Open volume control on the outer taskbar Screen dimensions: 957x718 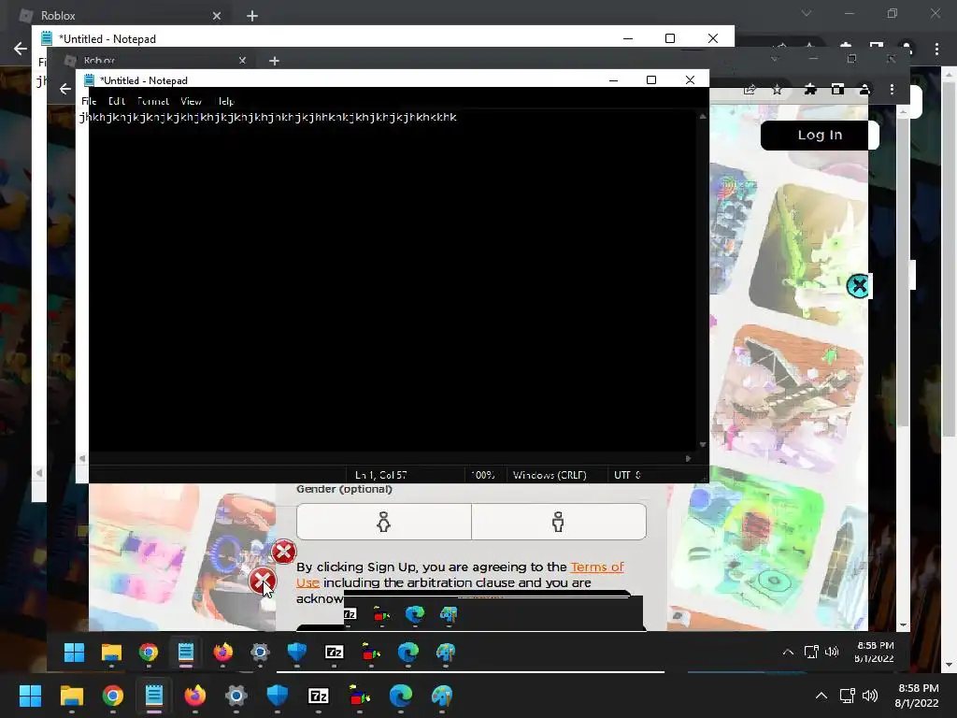(x=870, y=696)
